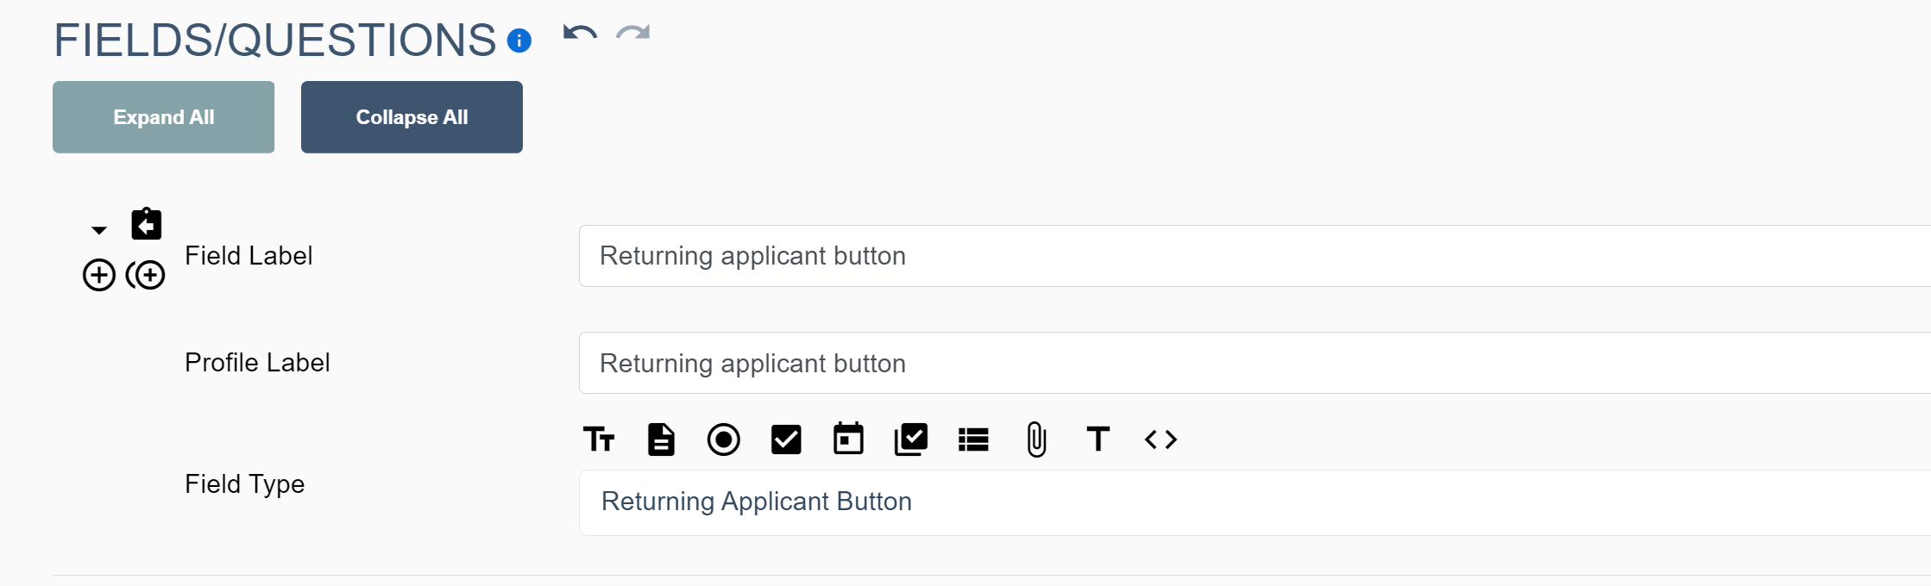The width and height of the screenshot is (1931, 586).
Task: Select the single checkbox field type icon
Action: pyautogui.click(x=786, y=439)
